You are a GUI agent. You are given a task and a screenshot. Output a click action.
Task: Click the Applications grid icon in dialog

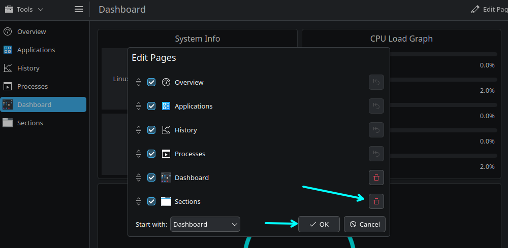tap(166, 106)
